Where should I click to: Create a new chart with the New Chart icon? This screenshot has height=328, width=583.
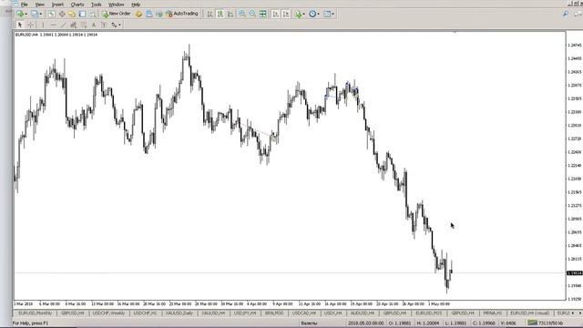coord(20,14)
